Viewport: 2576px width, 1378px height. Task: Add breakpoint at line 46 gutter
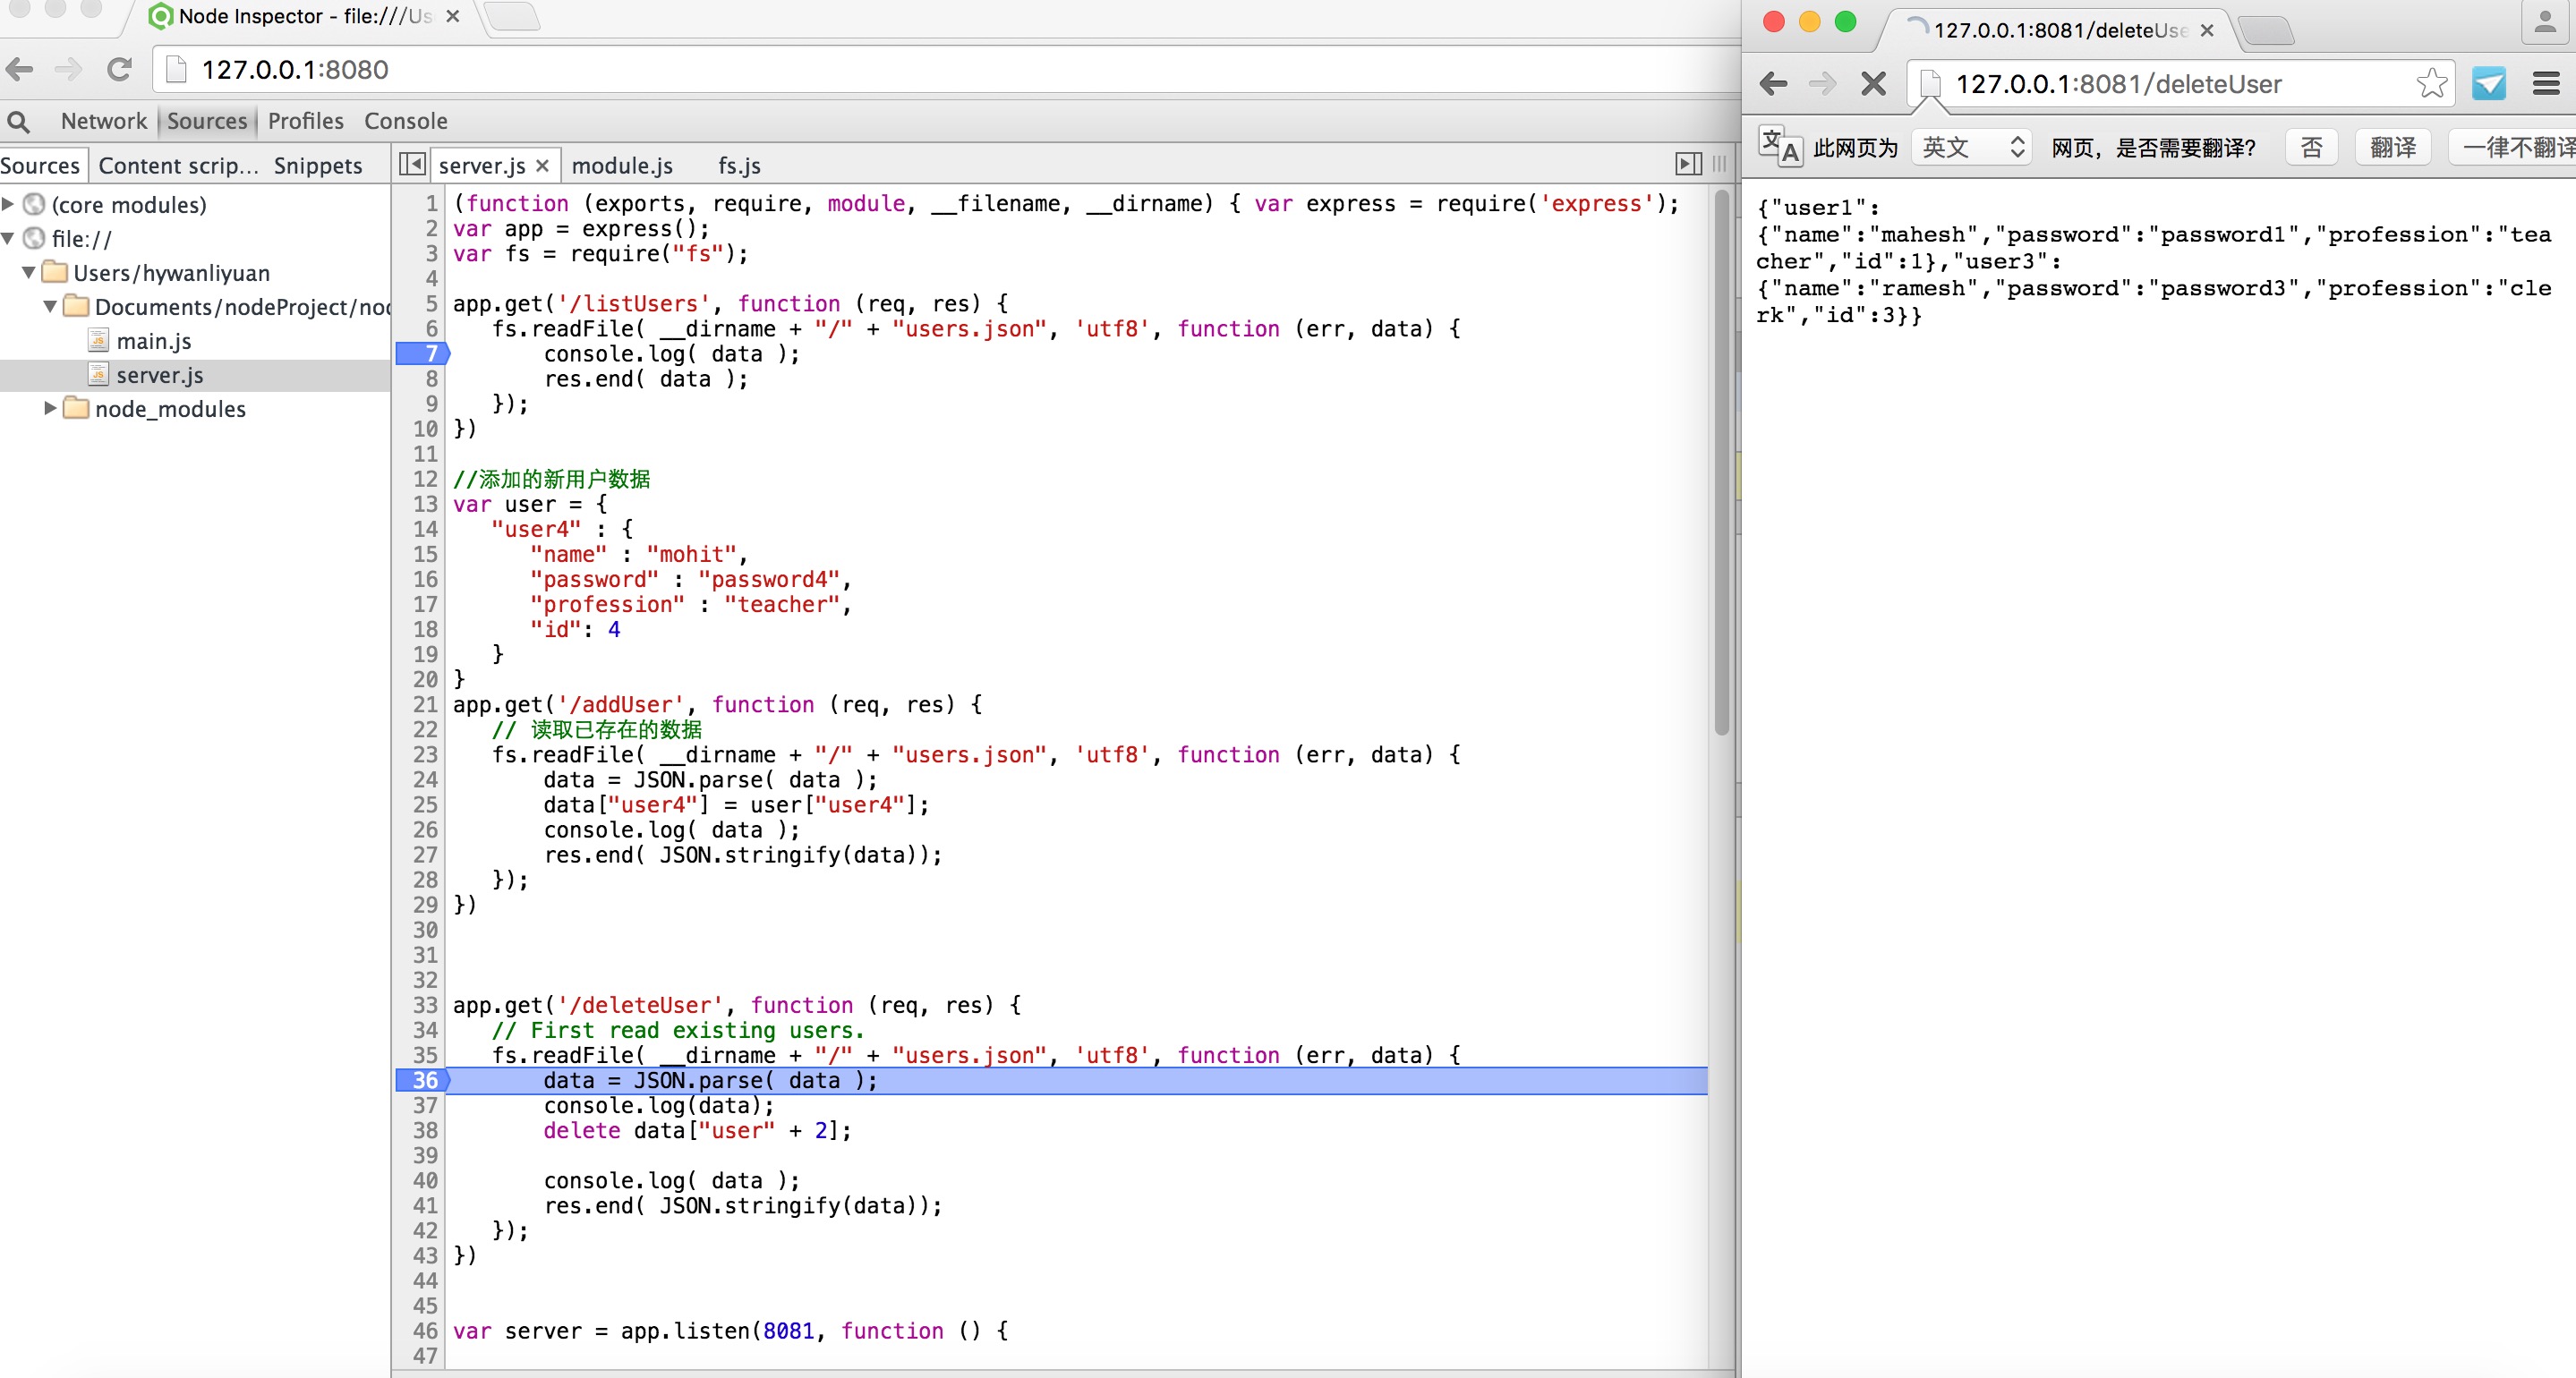coord(425,1331)
